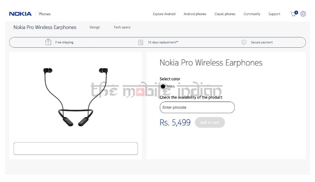The height and width of the screenshot is (182, 315).
Task: Open Classic phones menu
Action: click(x=225, y=14)
